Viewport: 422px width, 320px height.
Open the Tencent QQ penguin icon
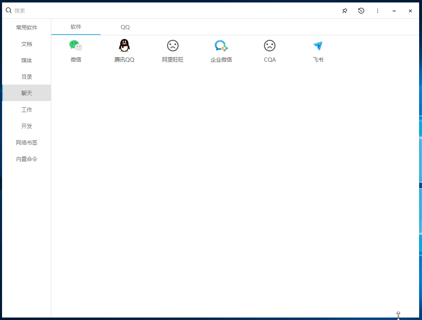pyautogui.click(x=124, y=46)
